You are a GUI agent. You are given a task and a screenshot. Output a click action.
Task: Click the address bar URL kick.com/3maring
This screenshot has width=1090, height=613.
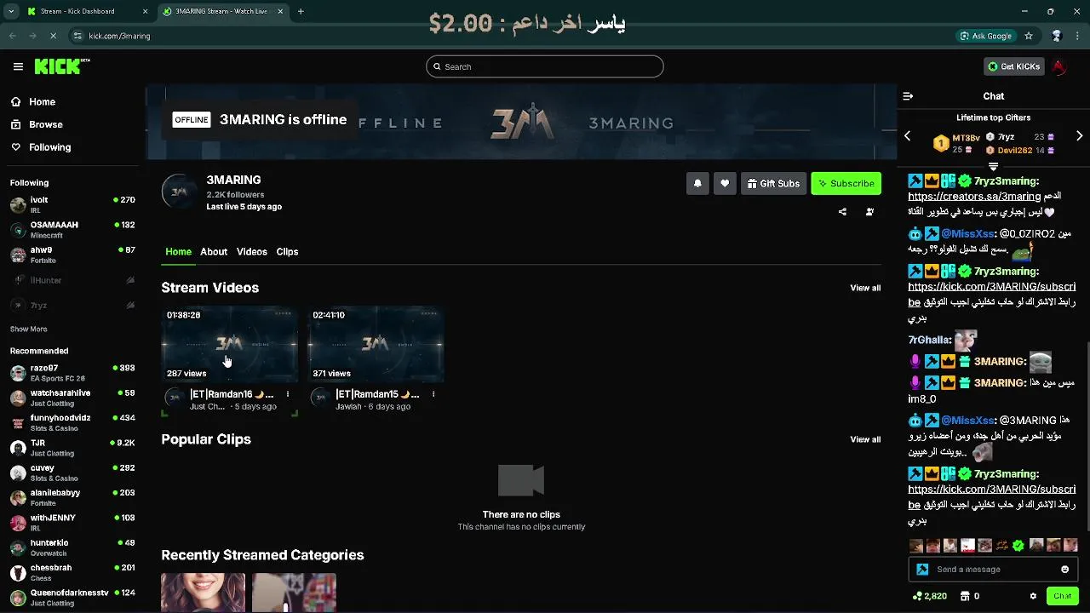(119, 36)
